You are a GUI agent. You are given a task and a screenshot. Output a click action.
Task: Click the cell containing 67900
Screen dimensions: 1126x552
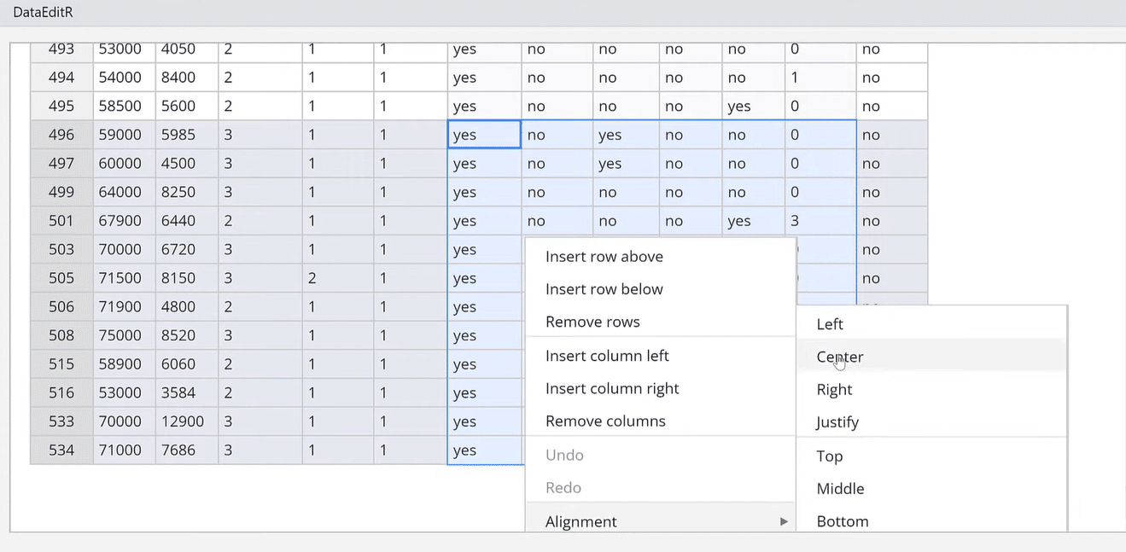[x=124, y=221]
